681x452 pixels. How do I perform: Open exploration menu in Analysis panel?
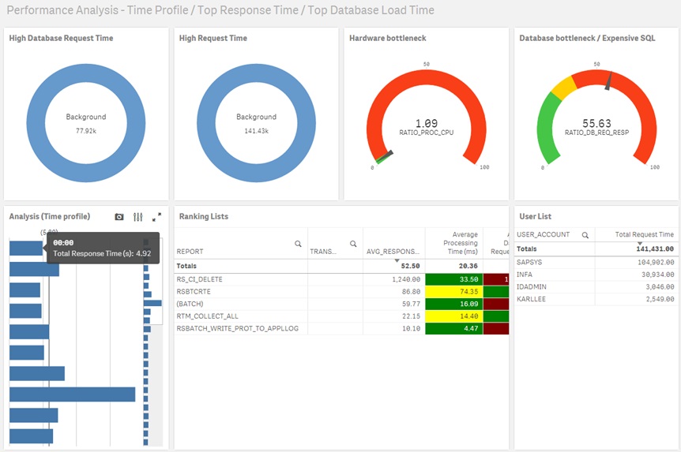[x=138, y=217]
